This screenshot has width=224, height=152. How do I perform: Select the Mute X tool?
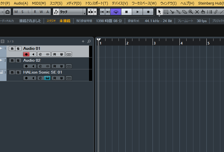pyautogui.click(x=197, y=12)
